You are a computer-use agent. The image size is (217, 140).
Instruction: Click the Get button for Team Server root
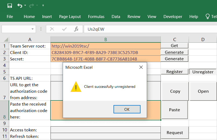click(x=174, y=46)
